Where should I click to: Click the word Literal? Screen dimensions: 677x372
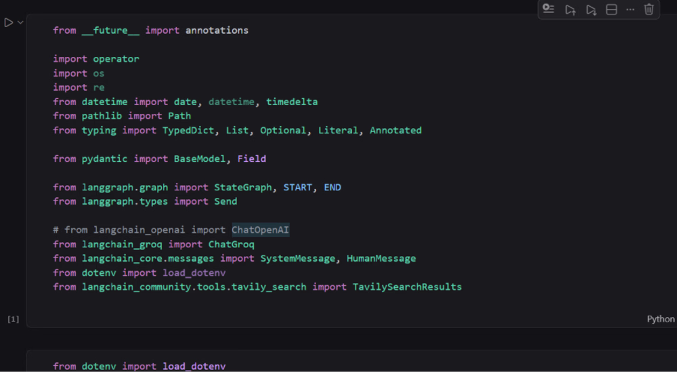tap(338, 130)
